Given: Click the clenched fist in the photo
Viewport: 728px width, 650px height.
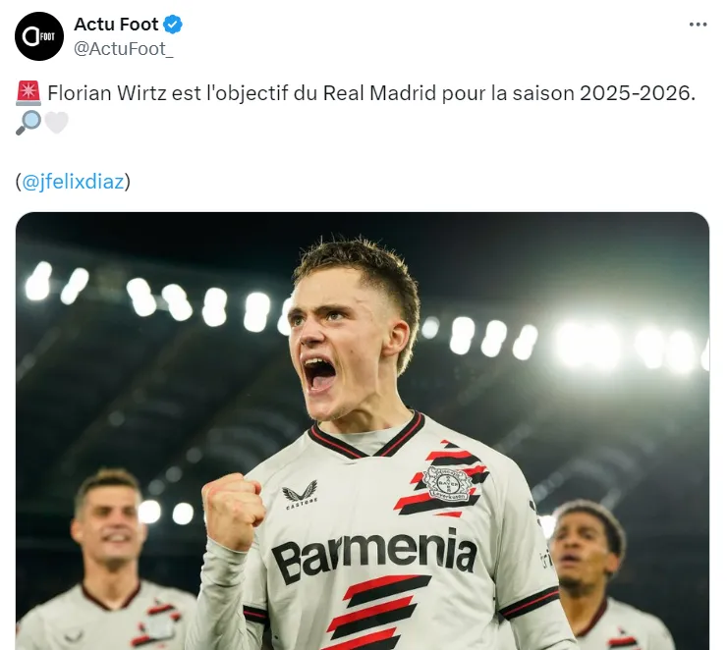Looking at the screenshot, I should tap(232, 512).
